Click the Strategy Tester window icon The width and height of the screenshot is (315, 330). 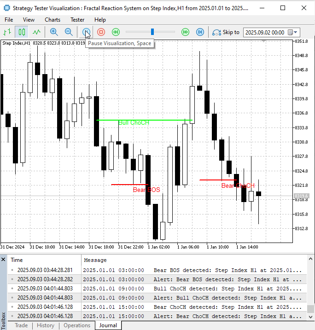pyautogui.click(x=7, y=8)
